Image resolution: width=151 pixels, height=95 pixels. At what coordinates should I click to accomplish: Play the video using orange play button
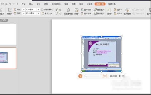pyautogui.click(x=80, y=76)
